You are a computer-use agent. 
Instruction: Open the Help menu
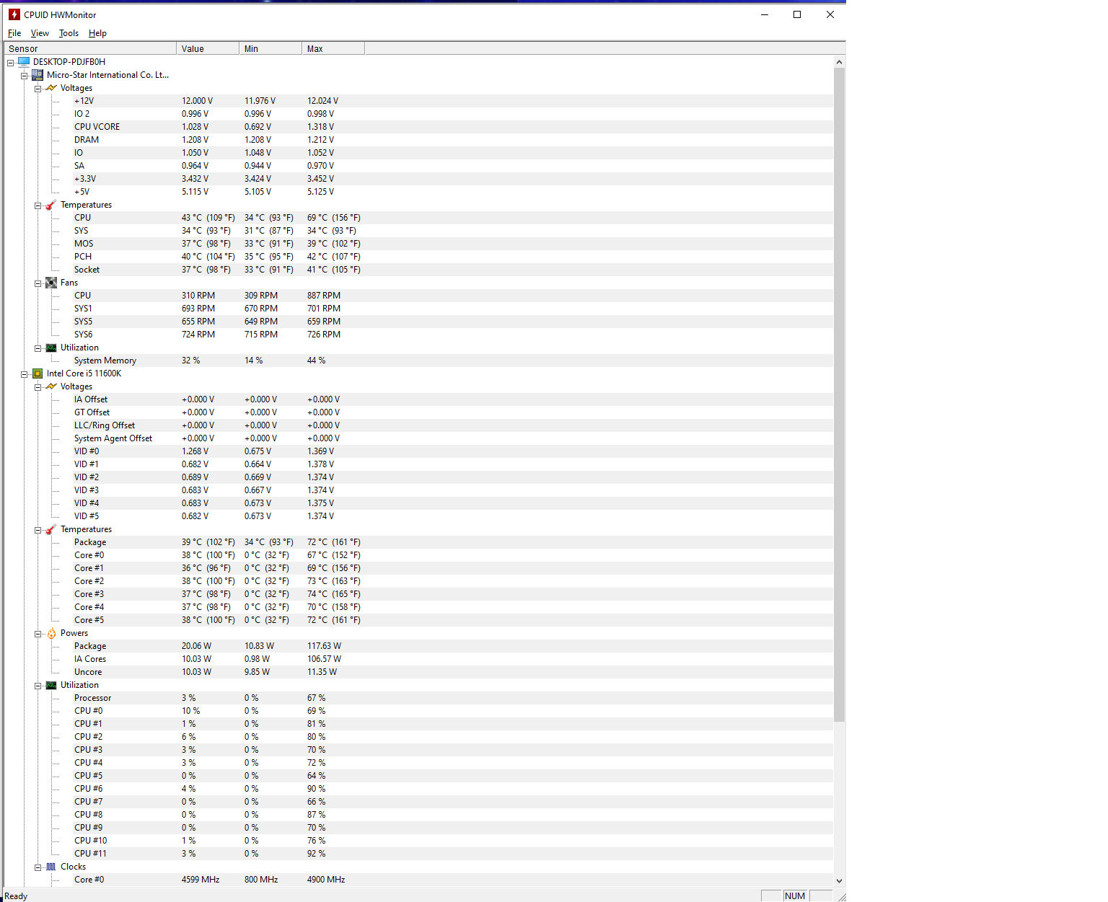coord(97,33)
